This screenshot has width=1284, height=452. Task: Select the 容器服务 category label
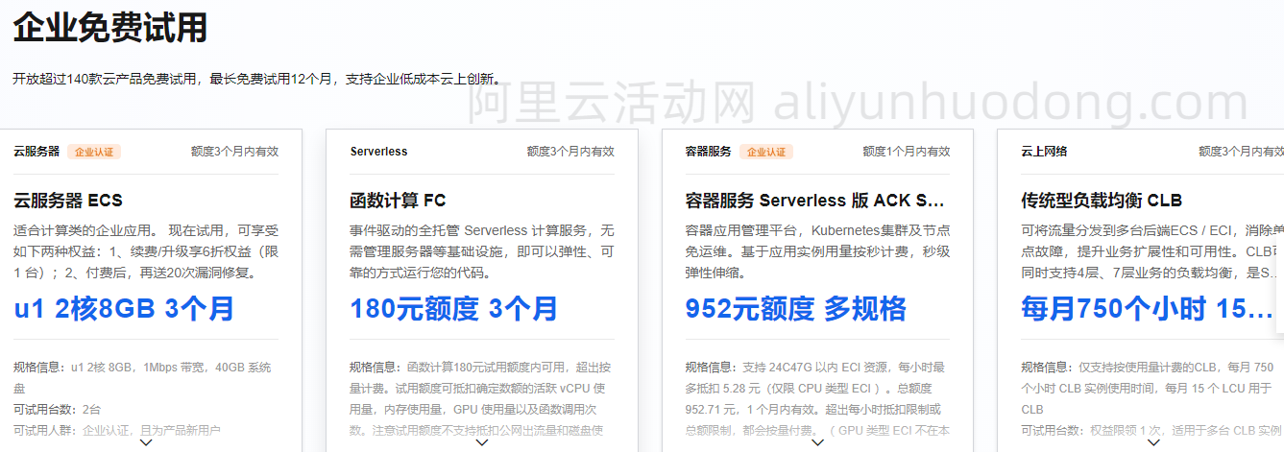pyautogui.click(x=708, y=152)
